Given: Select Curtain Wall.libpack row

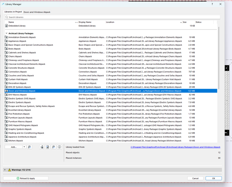Looking at the screenshot, I should pos(111,79).
